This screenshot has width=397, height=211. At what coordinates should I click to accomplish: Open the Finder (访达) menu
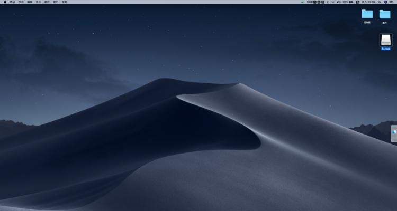pyautogui.click(x=12, y=2)
